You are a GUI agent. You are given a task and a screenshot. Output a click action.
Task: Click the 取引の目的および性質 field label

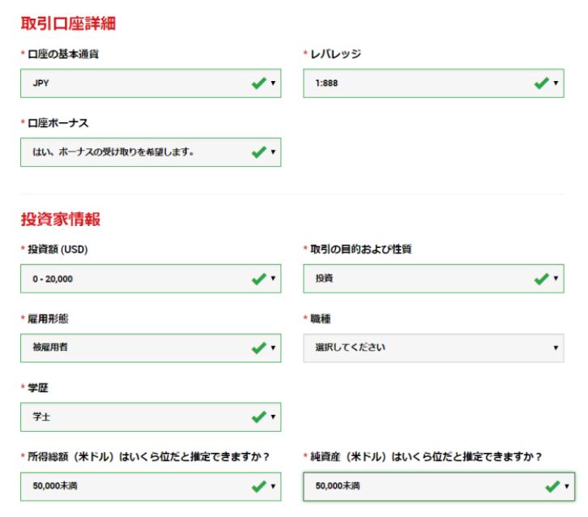[x=360, y=250]
